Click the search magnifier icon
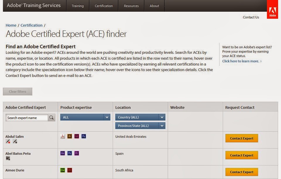 pyautogui.click(x=51, y=117)
